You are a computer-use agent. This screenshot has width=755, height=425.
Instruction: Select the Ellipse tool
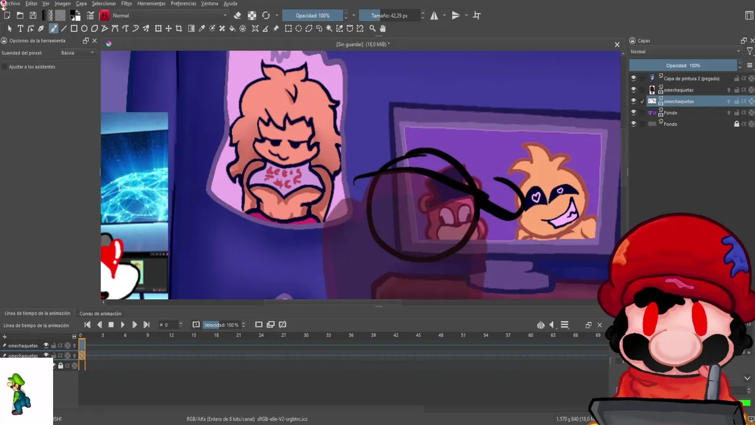click(x=84, y=28)
